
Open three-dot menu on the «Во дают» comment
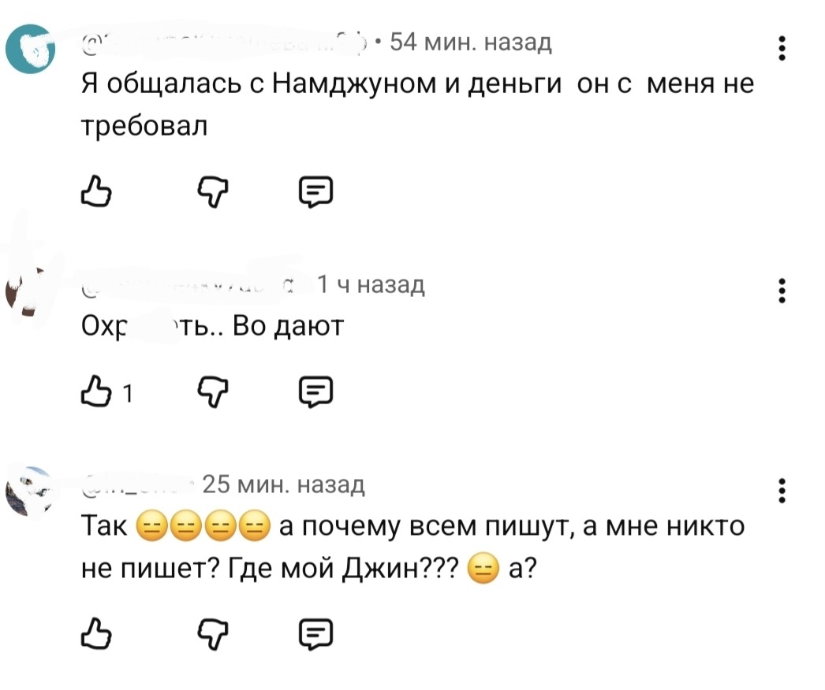(782, 291)
